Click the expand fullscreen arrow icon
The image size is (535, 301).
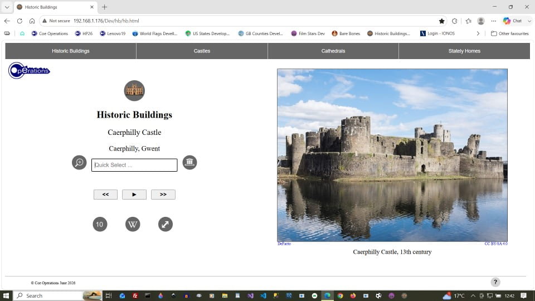click(166, 224)
